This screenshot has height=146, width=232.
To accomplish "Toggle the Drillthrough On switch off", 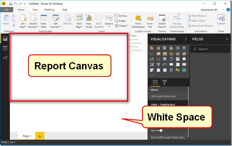I will pos(159,130).
